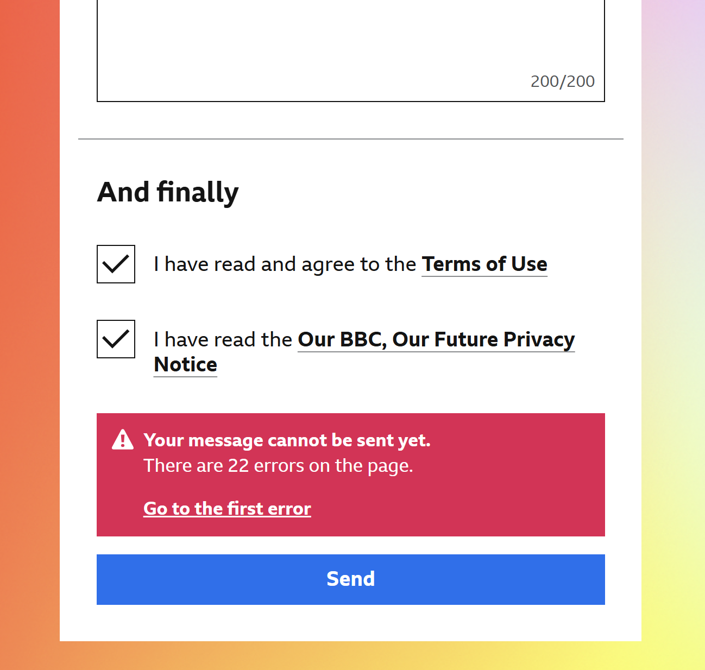
Task: Navigate to first error from banner
Action: coord(227,509)
